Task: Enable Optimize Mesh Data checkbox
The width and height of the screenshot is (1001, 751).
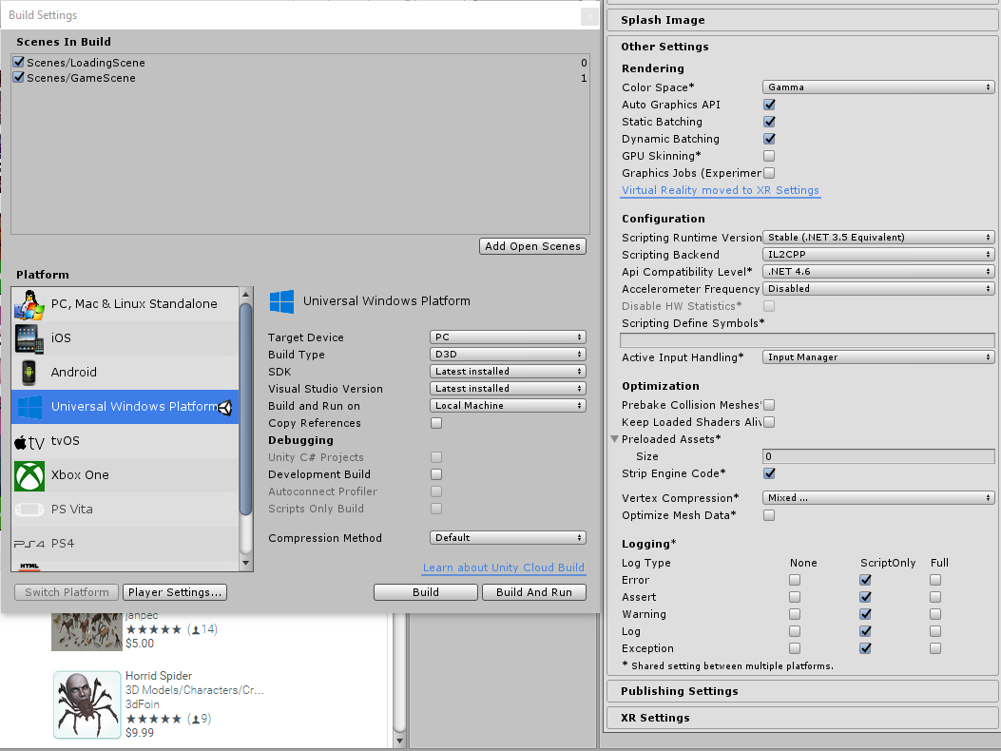Action: (x=769, y=515)
